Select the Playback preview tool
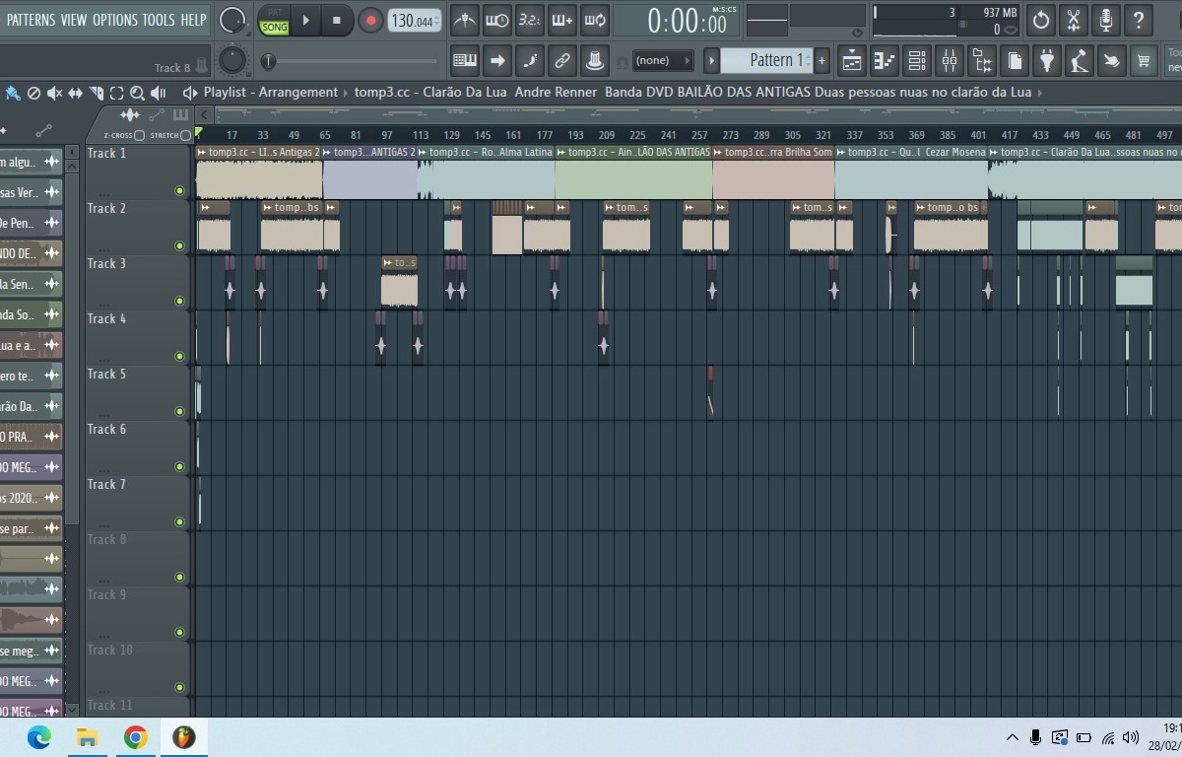 coord(159,92)
